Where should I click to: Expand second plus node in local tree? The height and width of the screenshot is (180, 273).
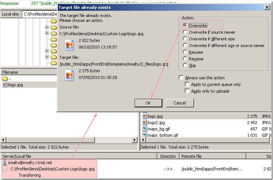pos(47,33)
